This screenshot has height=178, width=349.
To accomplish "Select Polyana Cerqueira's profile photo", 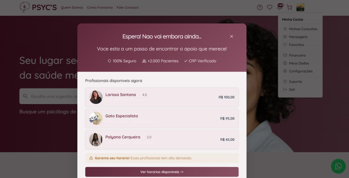I will point(96,139).
